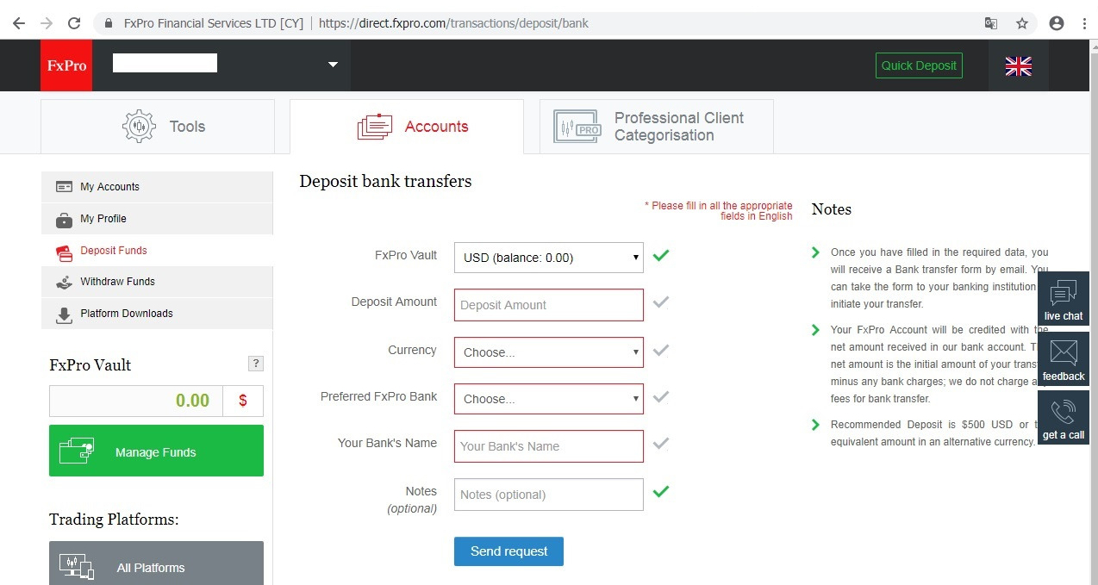The width and height of the screenshot is (1098, 585).
Task: Click the green checkmark beside Notes field
Action: pyautogui.click(x=661, y=492)
